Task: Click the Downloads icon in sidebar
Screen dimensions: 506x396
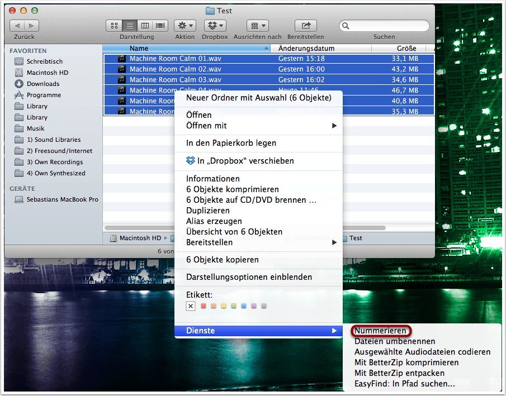Action: click(19, 84)
